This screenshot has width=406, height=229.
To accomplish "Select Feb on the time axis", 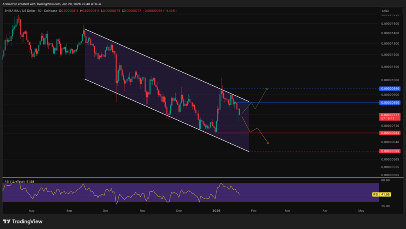I will (253, 211).
